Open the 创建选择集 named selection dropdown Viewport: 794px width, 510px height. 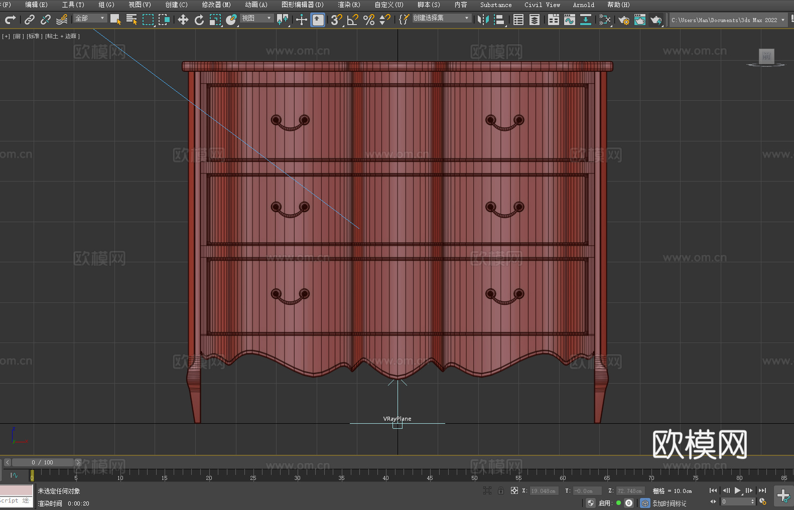pyautogui.click(x=442, y=18)
